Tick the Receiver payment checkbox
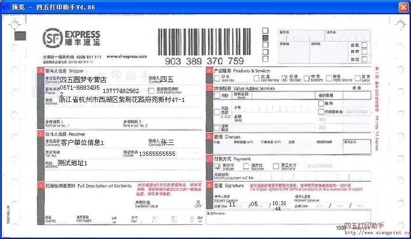Image resolution: width=411 pixels, height=239 pixels. [246, 166]
